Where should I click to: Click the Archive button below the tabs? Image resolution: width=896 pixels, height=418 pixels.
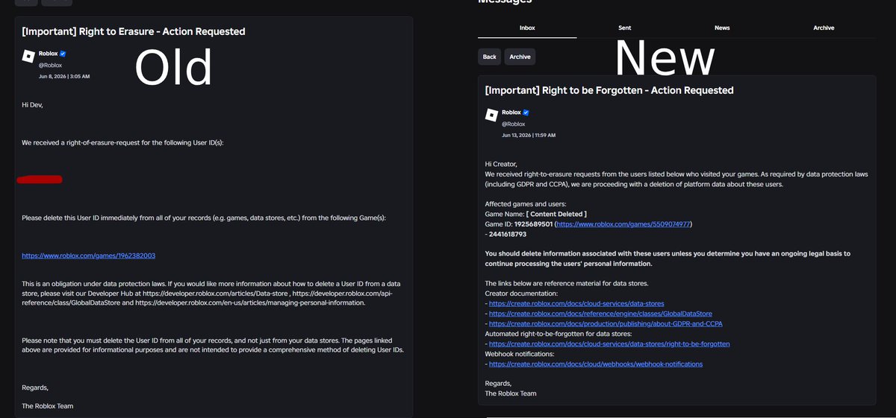click(x=520, y=57)
